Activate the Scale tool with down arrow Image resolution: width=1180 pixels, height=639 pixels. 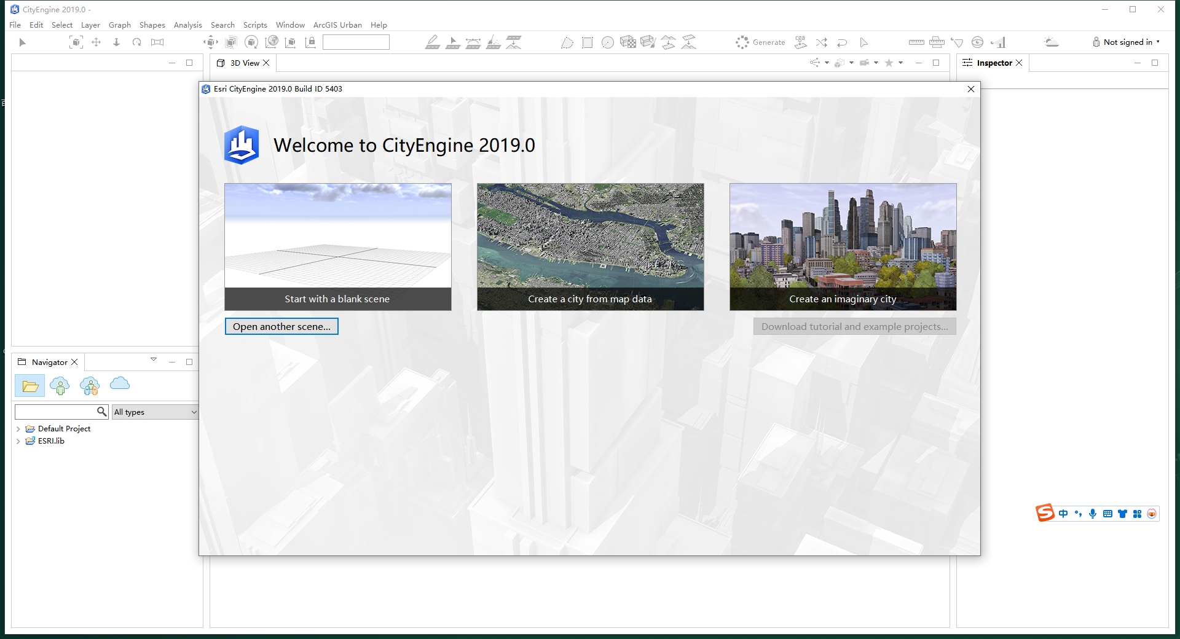coord(116,42)
